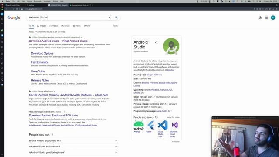Image resolution: width=279 pixels, height=157 pixels.
Task: Open the Bookmarks menu
Action: 38,1
